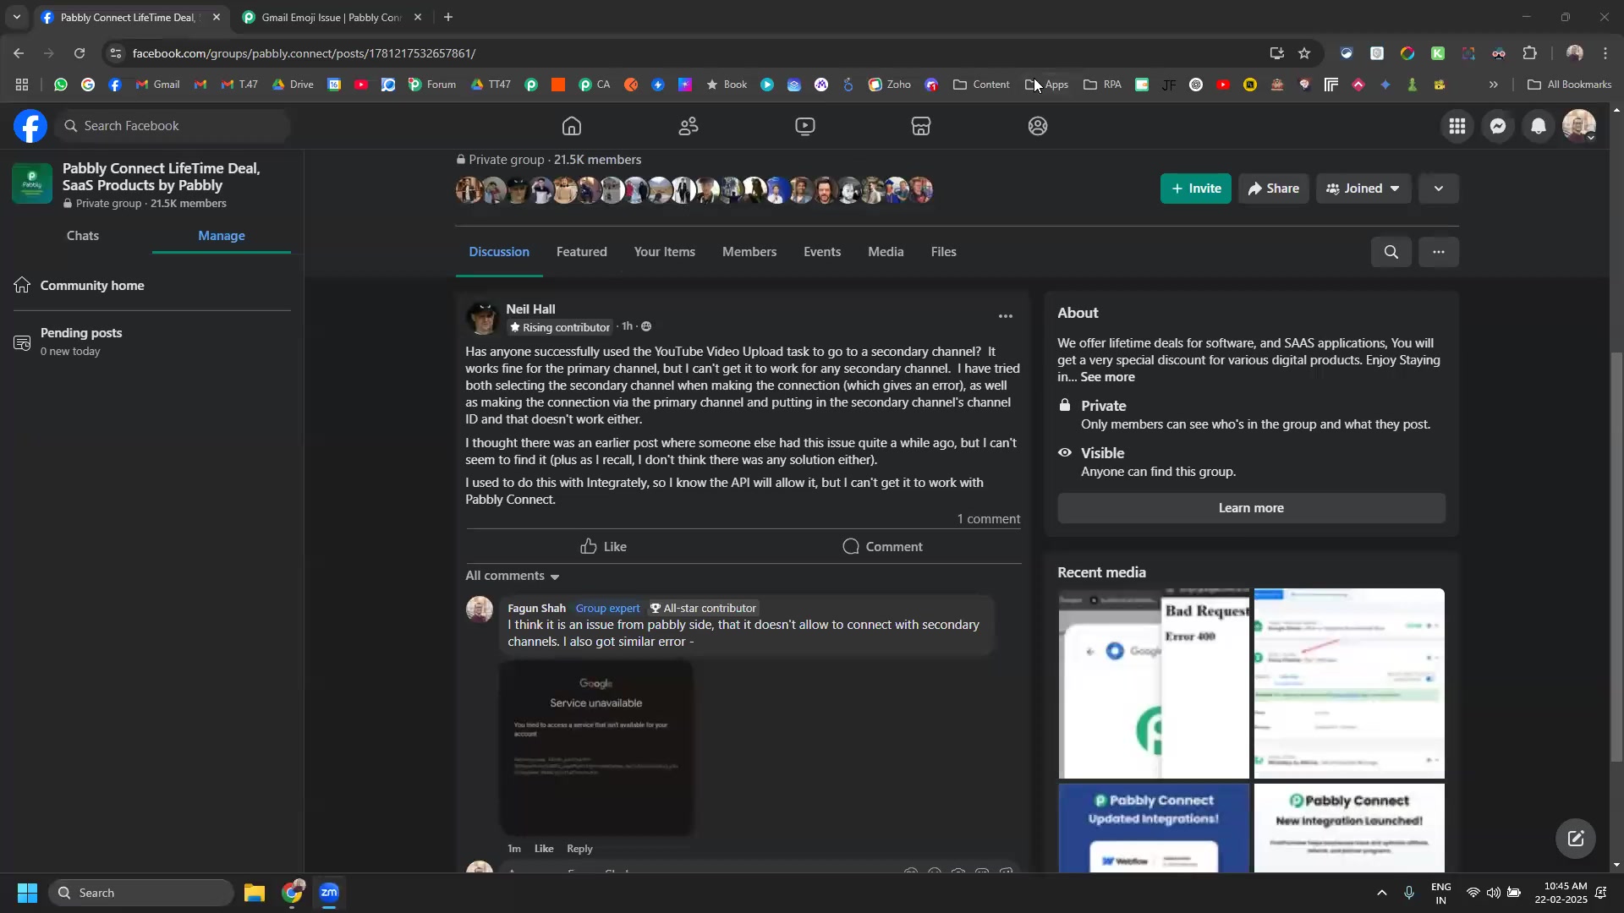Like Fagun Shah's comment
Viewport: 1624px width, 913px height.
tap(544, 849)
